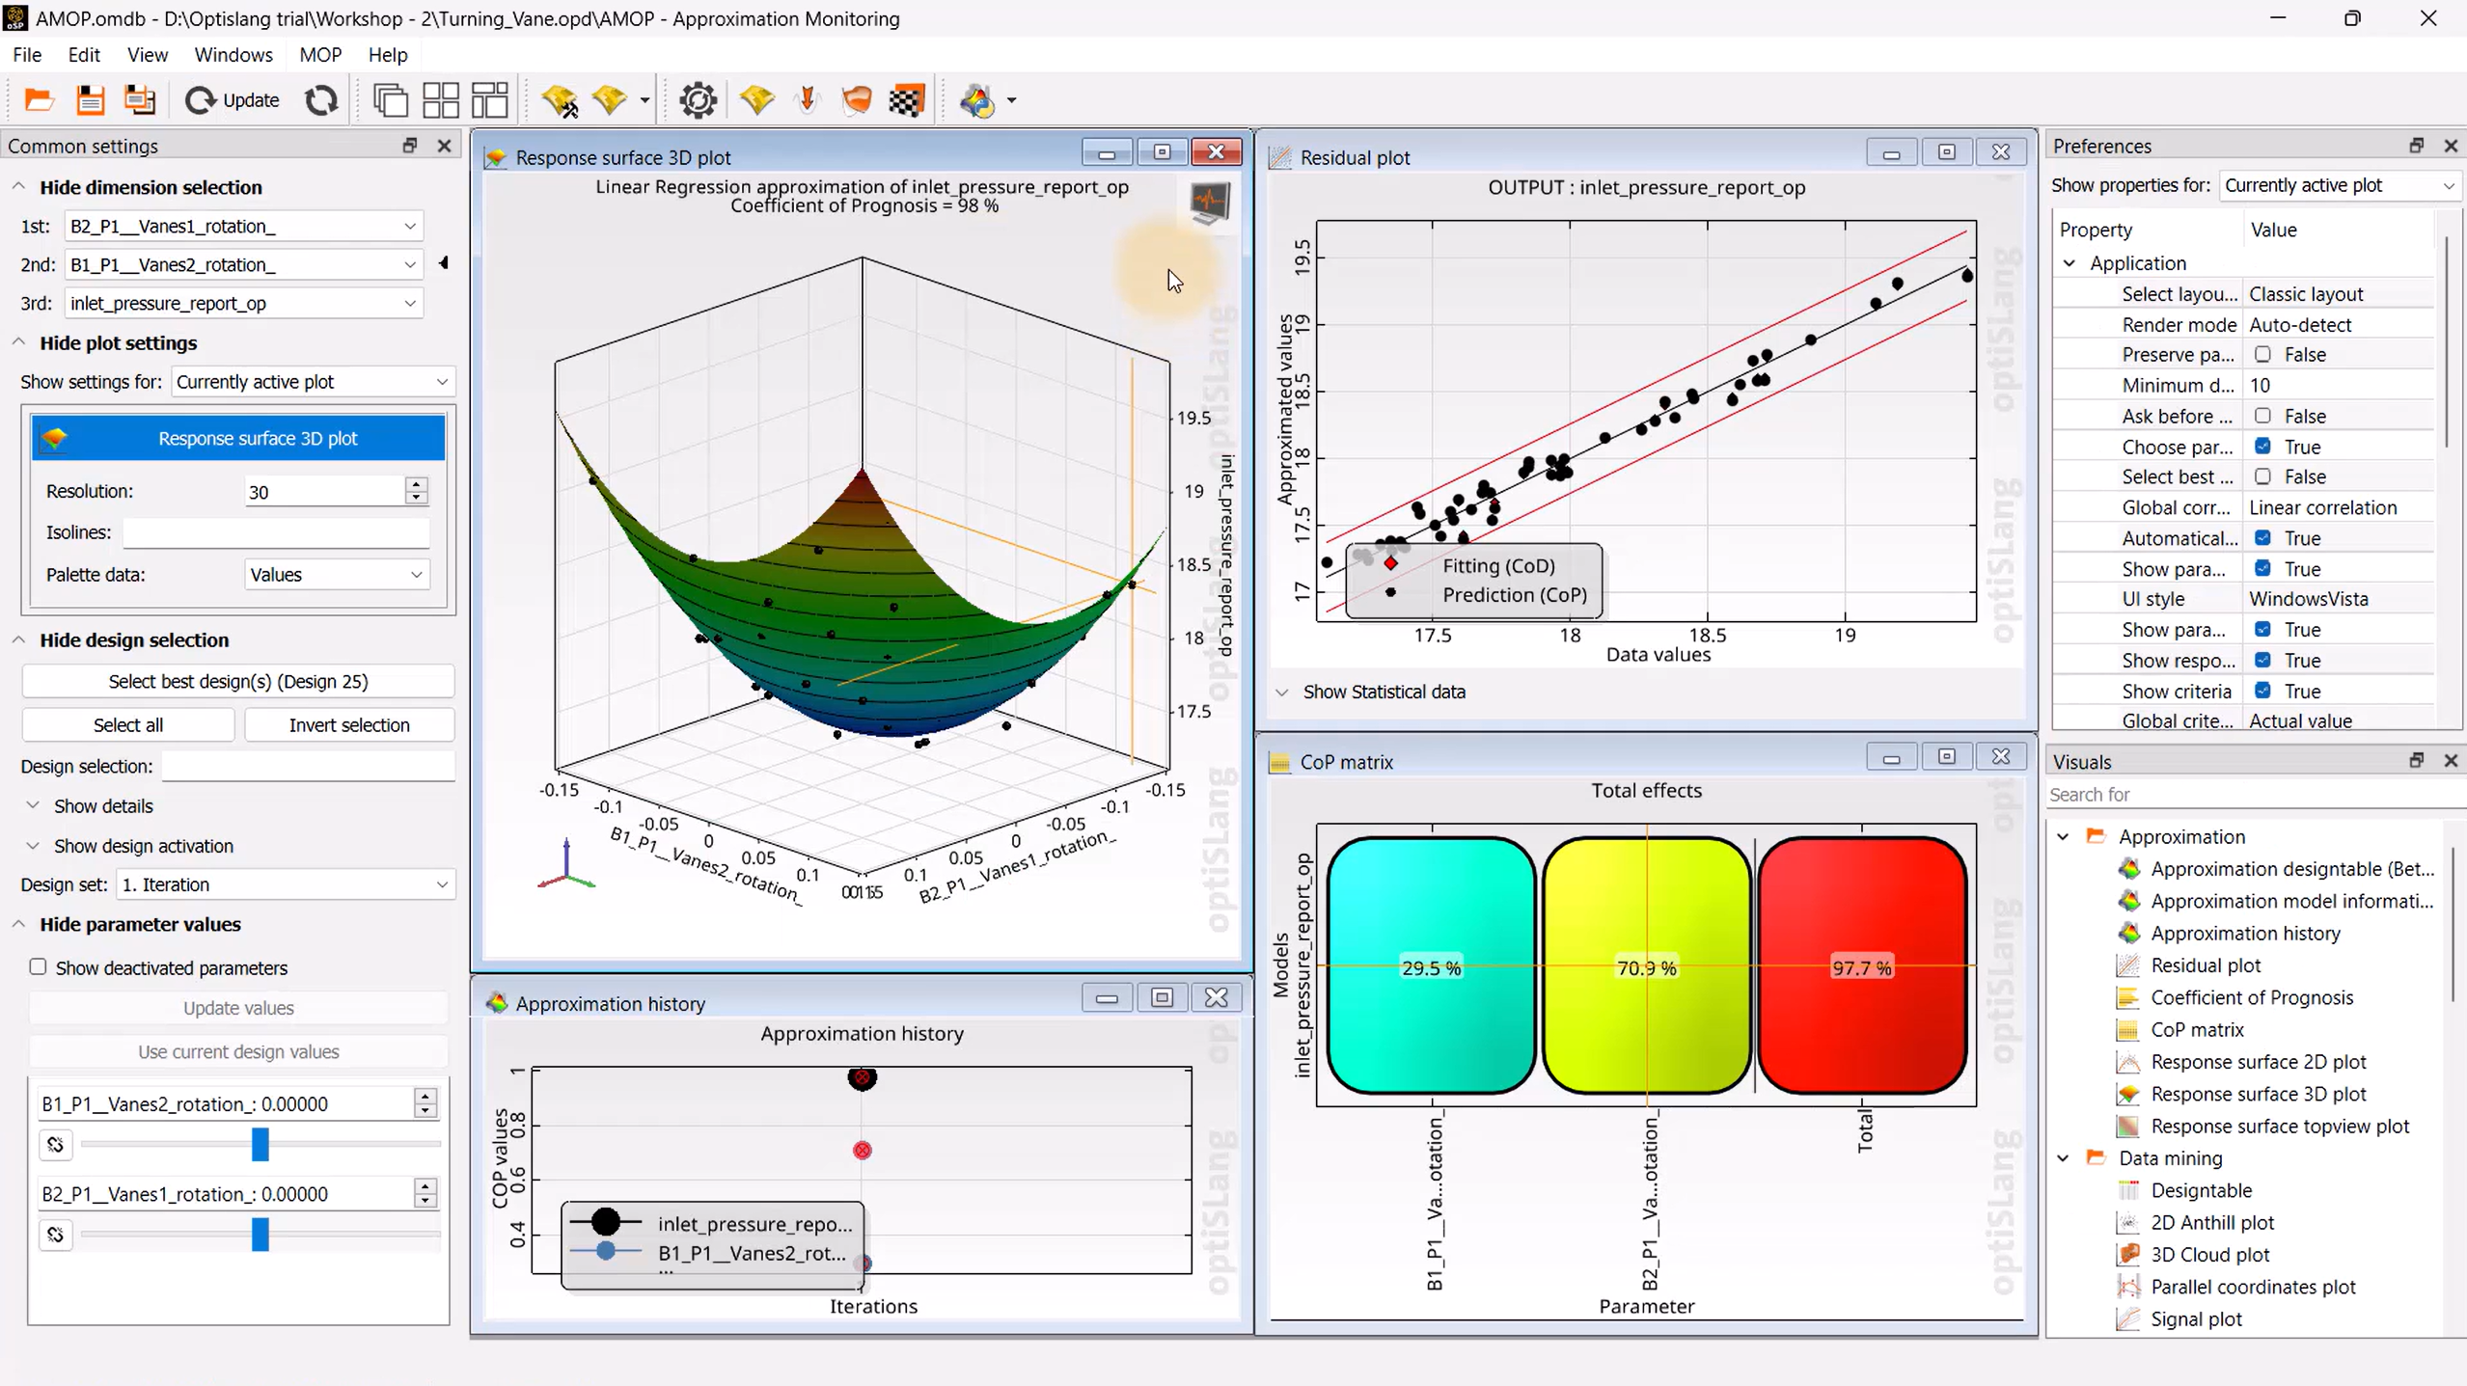Image resolution: width=2467 pixels, height=1386 pixels.
Task: Open CoP matrix from the Visuals list
Action: tap(2197, 1030)
